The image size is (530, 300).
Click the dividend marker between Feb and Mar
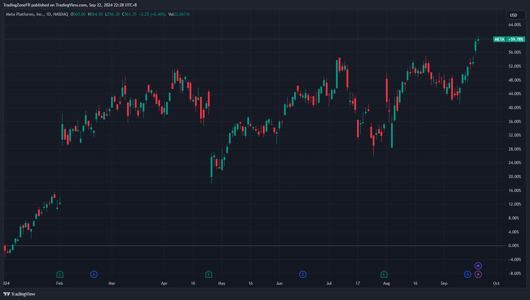tap(94, 274)
